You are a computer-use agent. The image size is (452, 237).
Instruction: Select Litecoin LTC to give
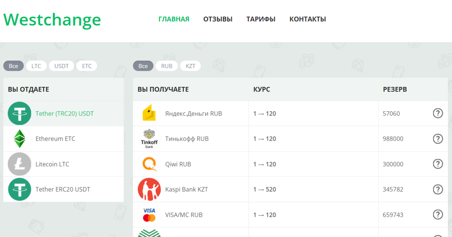64,164
